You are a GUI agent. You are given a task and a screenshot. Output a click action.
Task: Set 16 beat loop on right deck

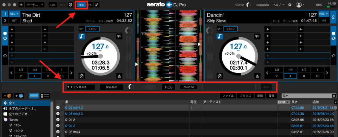click(317, 76)
